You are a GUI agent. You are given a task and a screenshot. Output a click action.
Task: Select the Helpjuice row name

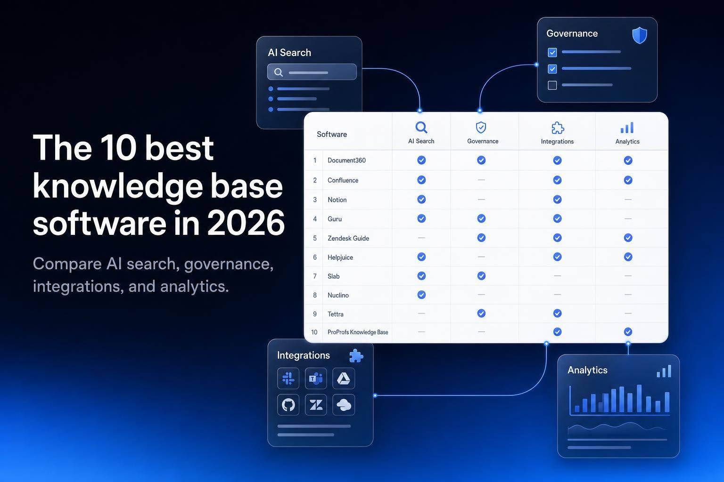click(340, 257)
